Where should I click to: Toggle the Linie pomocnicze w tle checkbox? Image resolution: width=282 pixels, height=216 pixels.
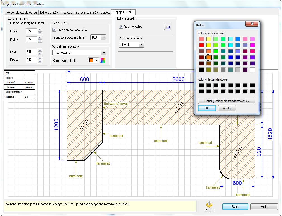54,30
